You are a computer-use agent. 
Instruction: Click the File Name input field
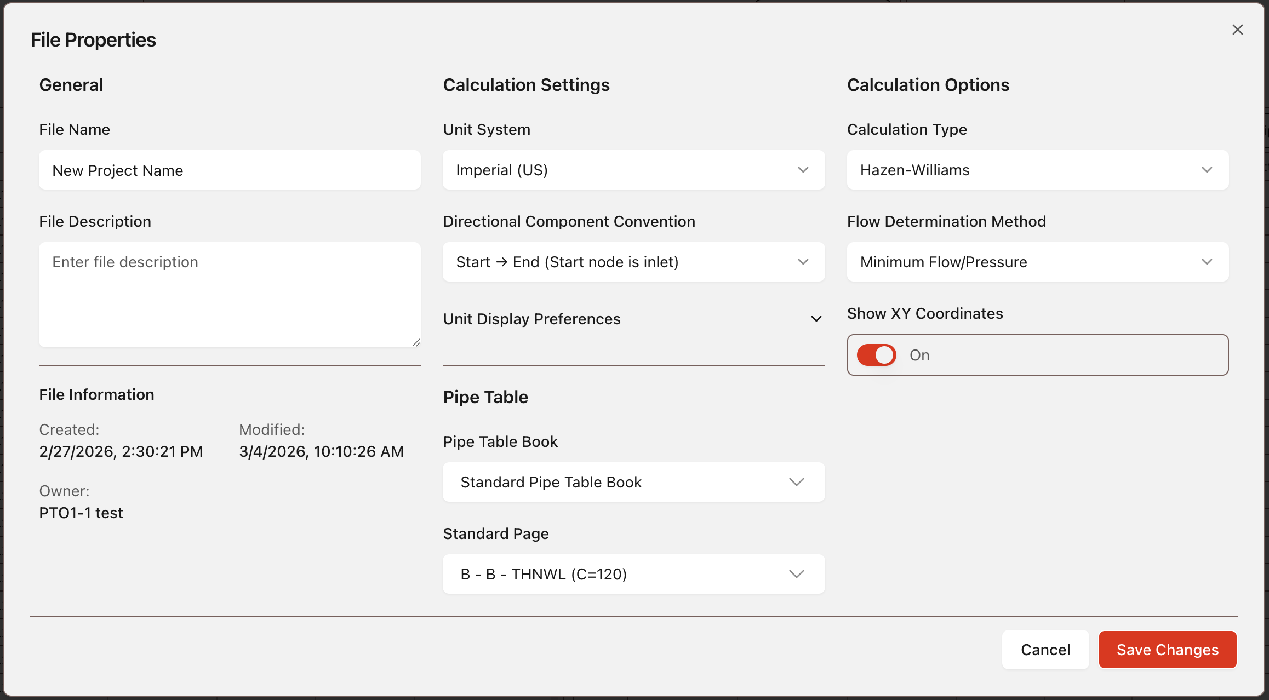click(230, 170)
